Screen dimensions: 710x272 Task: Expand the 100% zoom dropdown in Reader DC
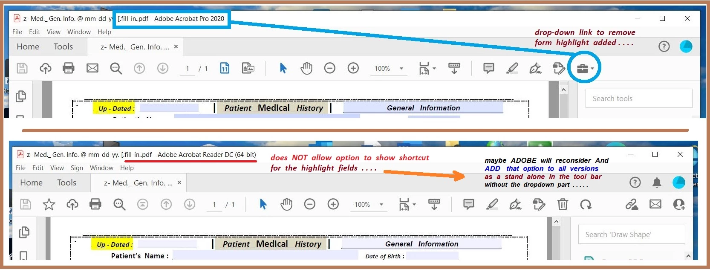tap(381, 205)
